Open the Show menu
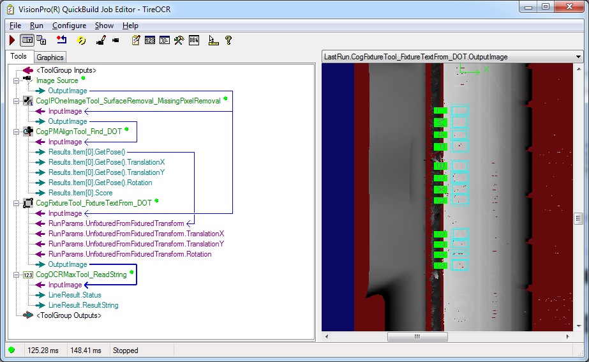The height and width of the screenshot is (362, 589). (104, 26)
